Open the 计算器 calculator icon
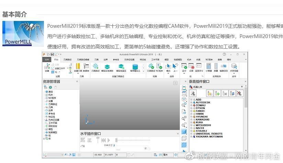This screenshot has width=283, height=163. [208, 68]
